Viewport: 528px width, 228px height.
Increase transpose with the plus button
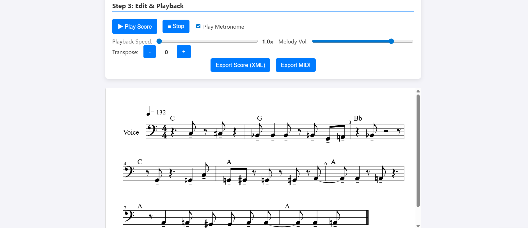click(184, 52)
